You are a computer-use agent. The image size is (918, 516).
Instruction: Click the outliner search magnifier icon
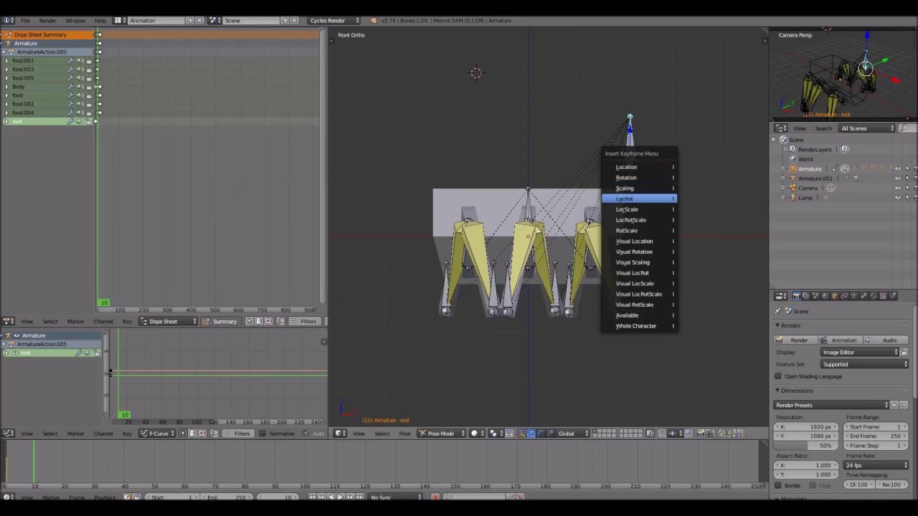(904, 128)
